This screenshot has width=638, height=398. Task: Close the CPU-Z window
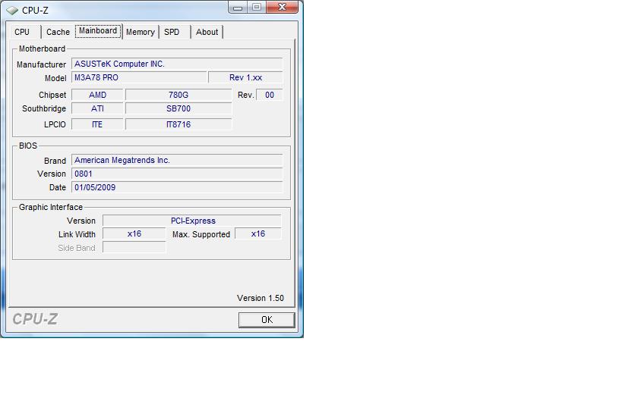click(282, 8)
